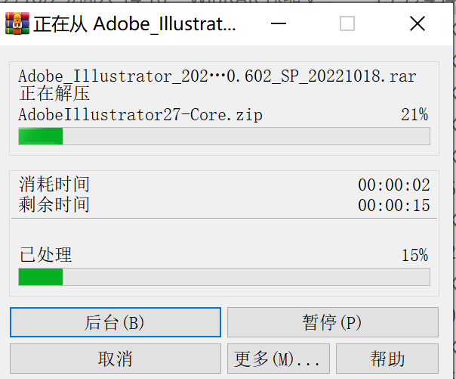Image resolution: width=456 pixels, height=379 pixels.
Task: Pause extraction with 暂停(P) button
Action: pyautogui.click(x=333, y=322)
